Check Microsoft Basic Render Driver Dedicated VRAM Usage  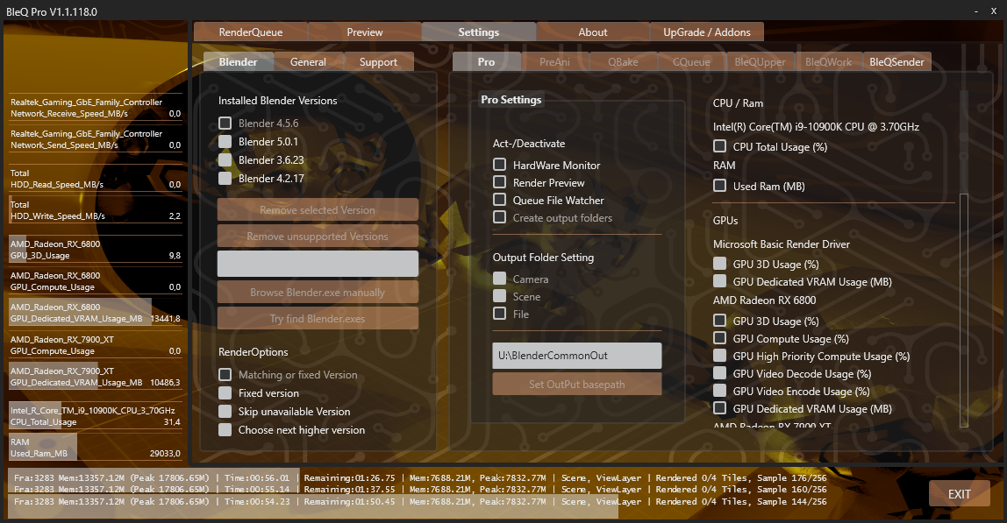(720, 281)
